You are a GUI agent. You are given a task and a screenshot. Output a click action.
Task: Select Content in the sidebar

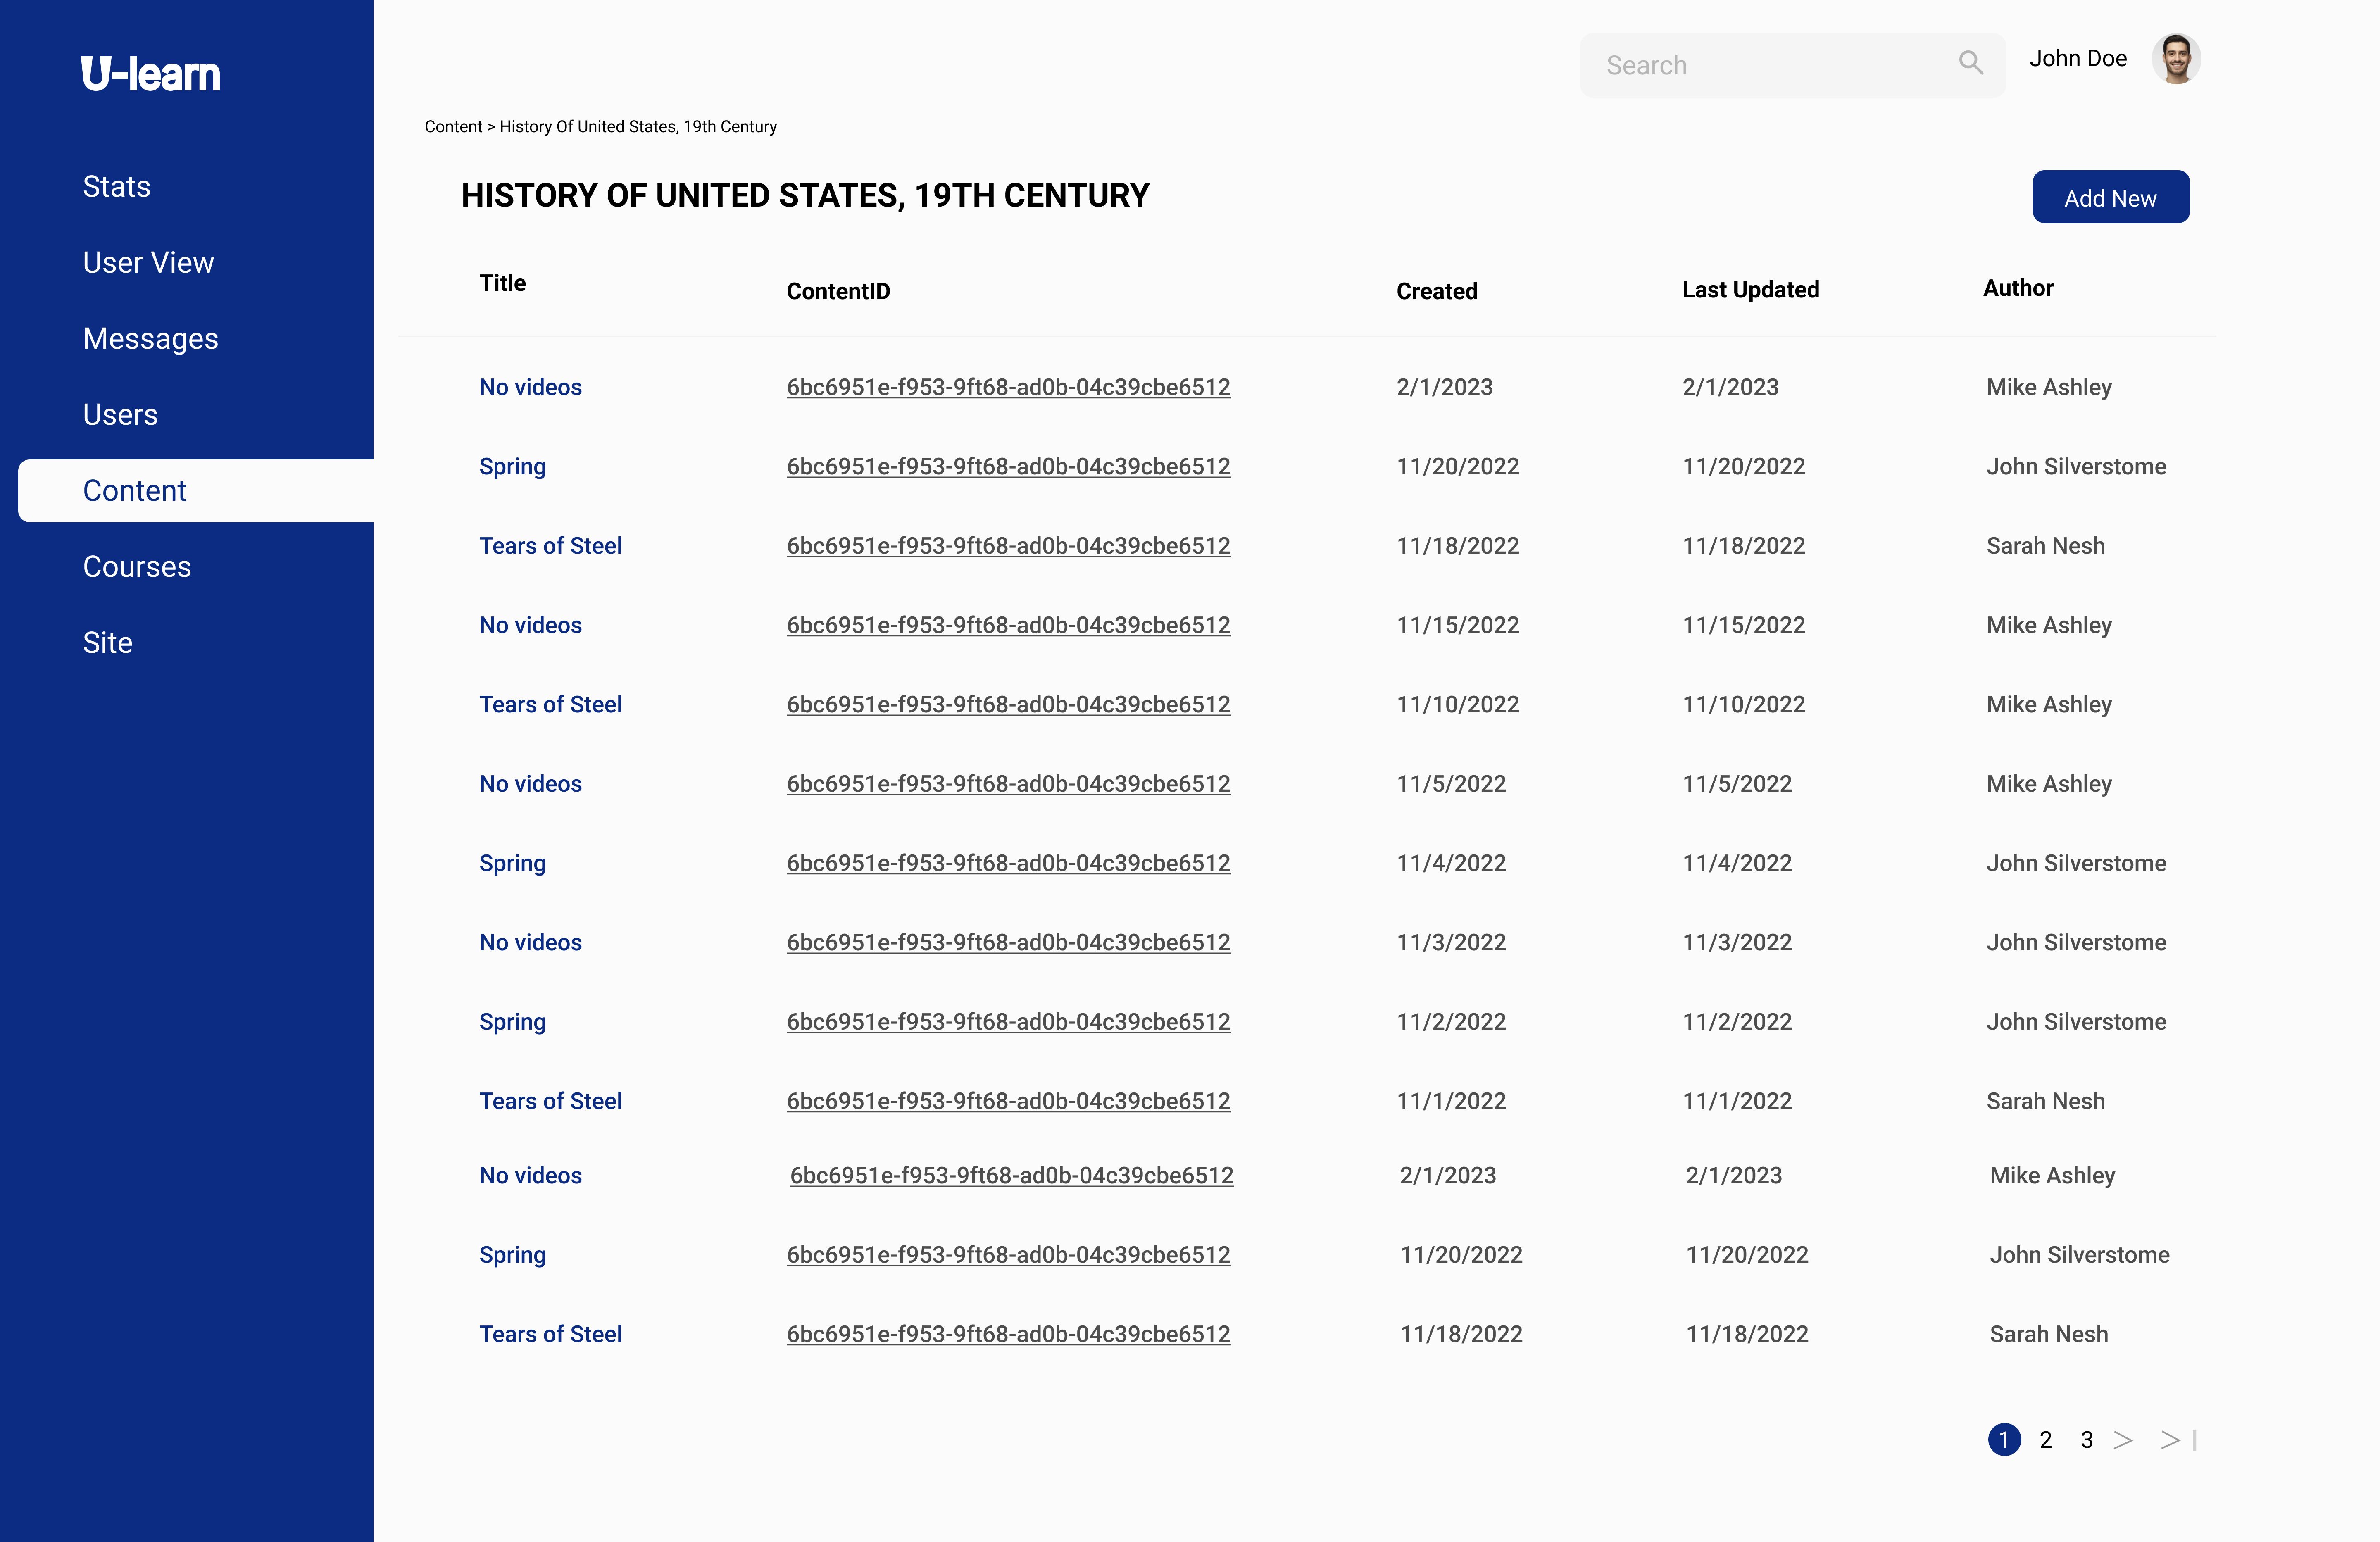pos(196,491)
